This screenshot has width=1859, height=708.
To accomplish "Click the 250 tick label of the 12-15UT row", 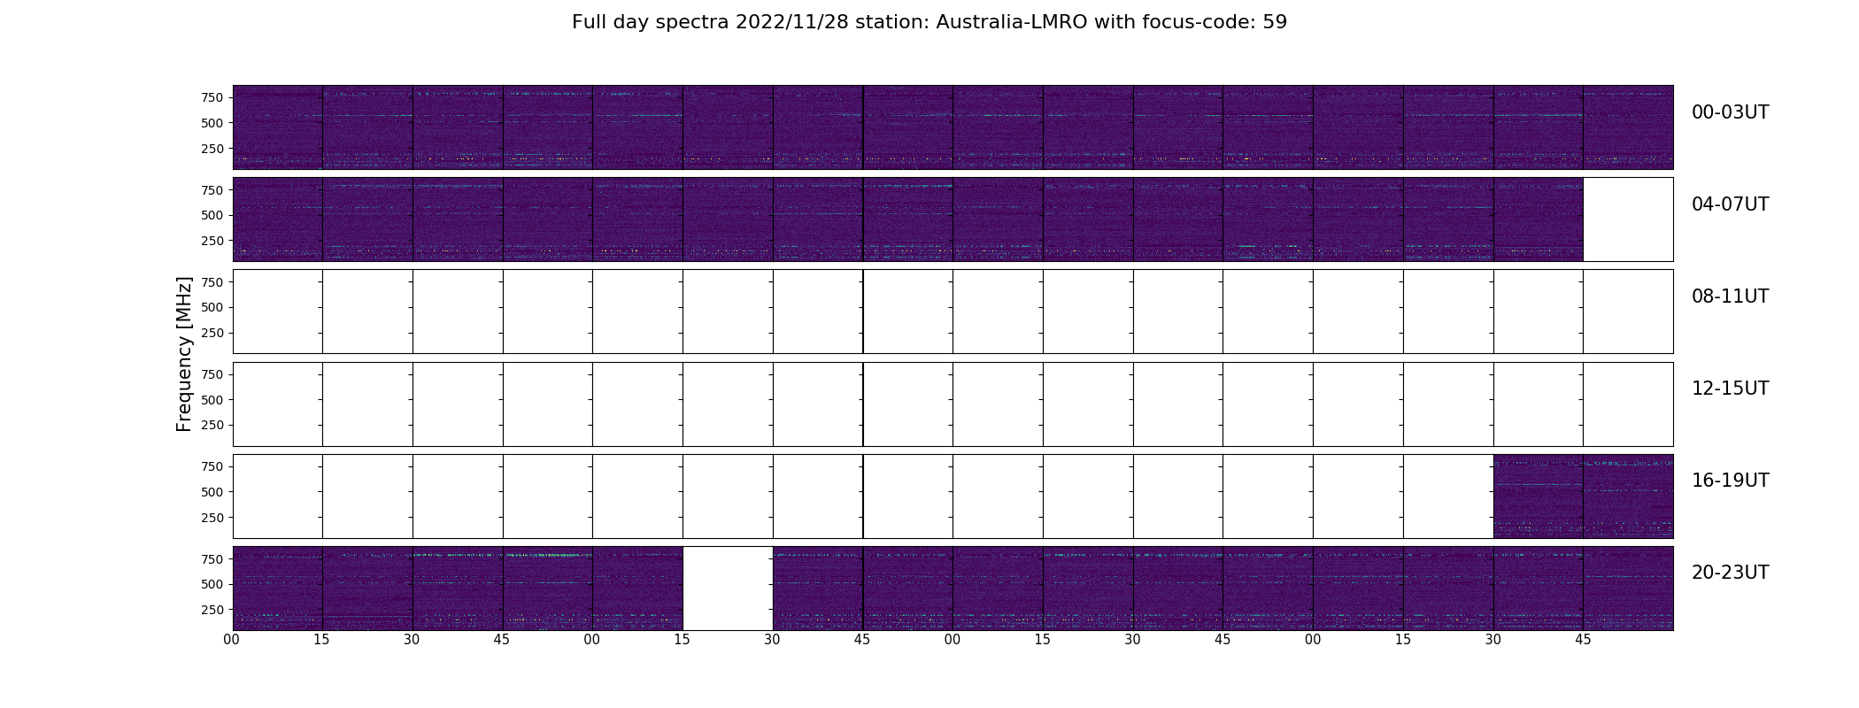I will click(x=212, y=425).
